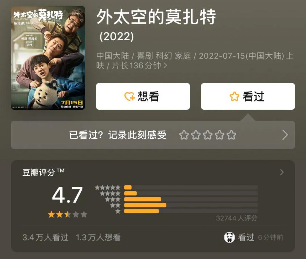The width and height of the screenshot is (306, 259).
Task: Open 1.3万人想看 list
Action: [x=98, y=237]
